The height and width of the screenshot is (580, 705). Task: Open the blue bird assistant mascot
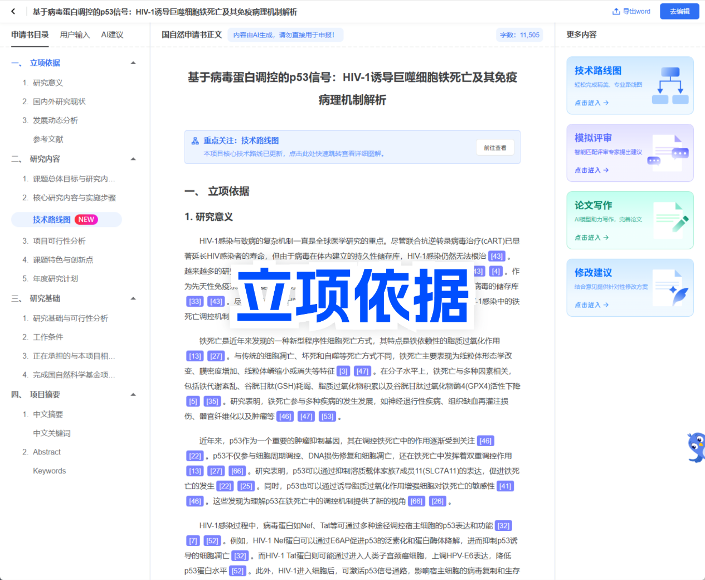pyautogui.click(x=696, y=447)
